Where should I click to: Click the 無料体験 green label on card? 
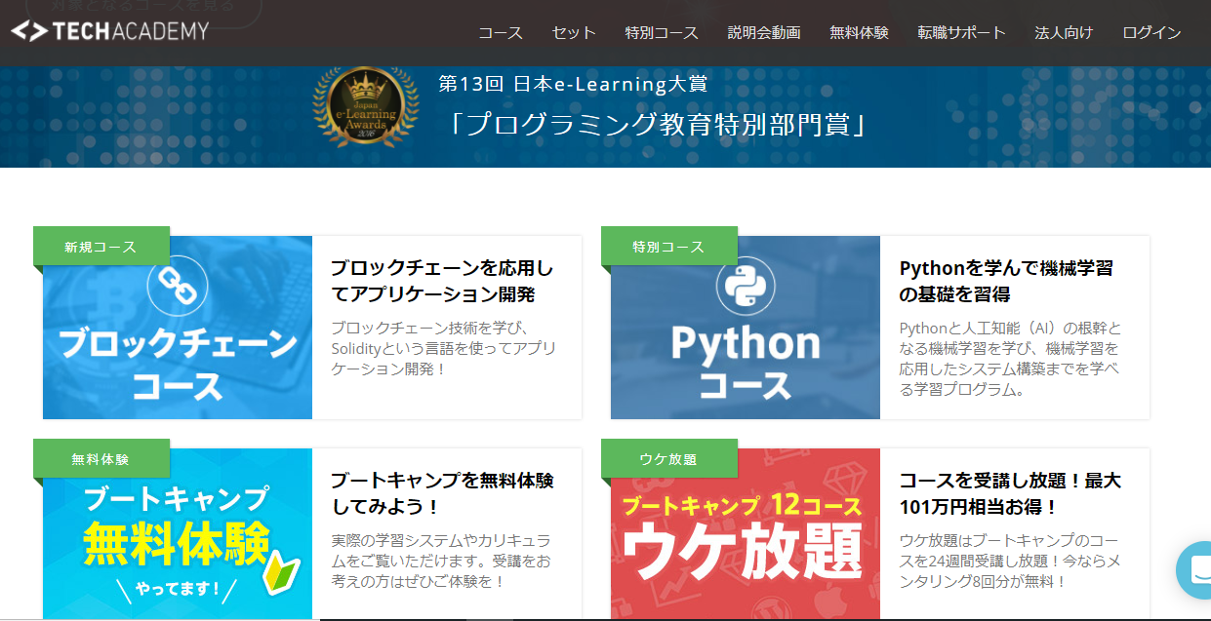click(x=101, y=459)
